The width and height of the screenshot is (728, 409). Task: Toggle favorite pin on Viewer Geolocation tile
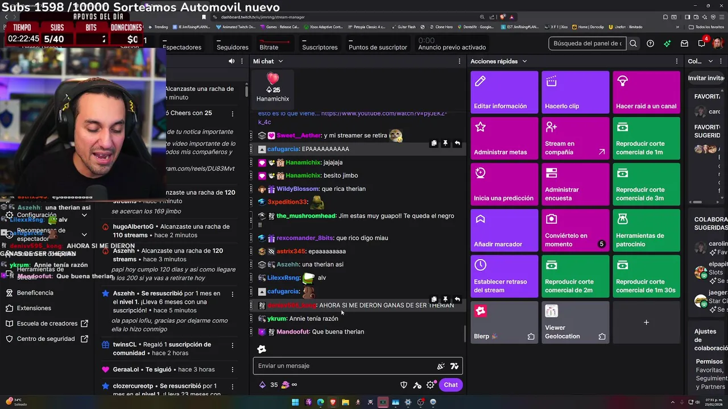click(x=602, y=337)
